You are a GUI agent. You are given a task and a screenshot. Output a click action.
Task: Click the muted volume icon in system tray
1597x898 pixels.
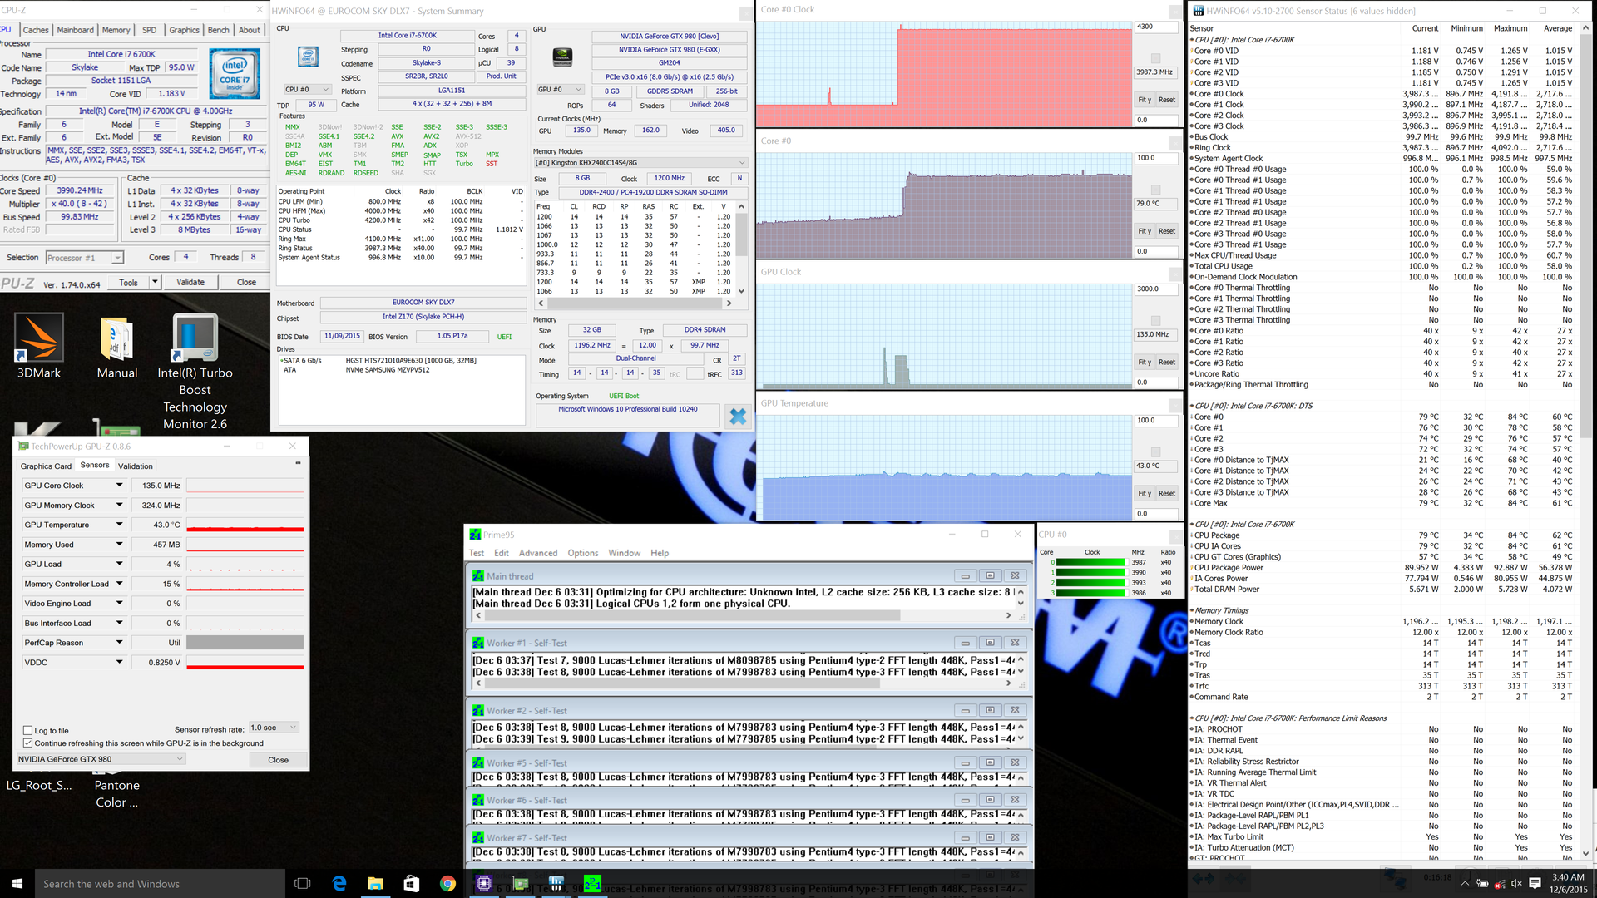1516,883
